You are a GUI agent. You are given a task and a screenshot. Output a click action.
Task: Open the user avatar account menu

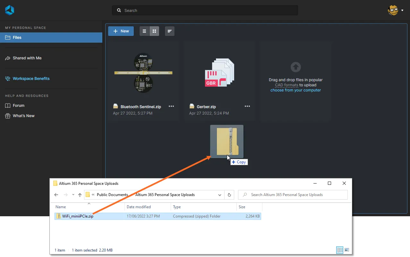coord(395,10)
